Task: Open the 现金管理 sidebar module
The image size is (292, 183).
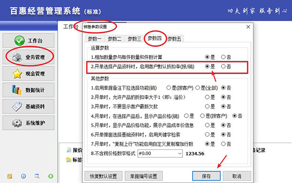Action: tap(29, 73)
